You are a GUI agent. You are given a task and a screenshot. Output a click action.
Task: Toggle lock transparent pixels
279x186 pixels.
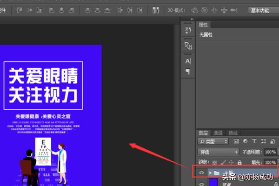(x=215, y=162)
